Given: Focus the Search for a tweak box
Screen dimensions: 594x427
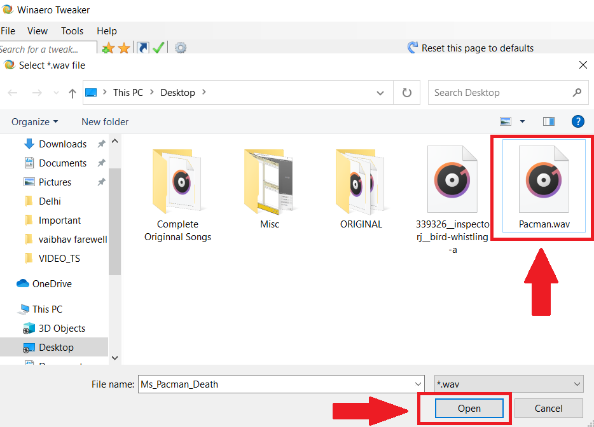Looking at the screenshot, I should pos(48,48).
